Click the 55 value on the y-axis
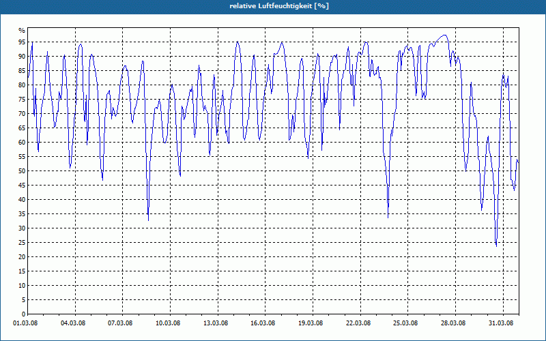This screenshot has height=341, width=546. pyautogui.click(x=22, y=157)
